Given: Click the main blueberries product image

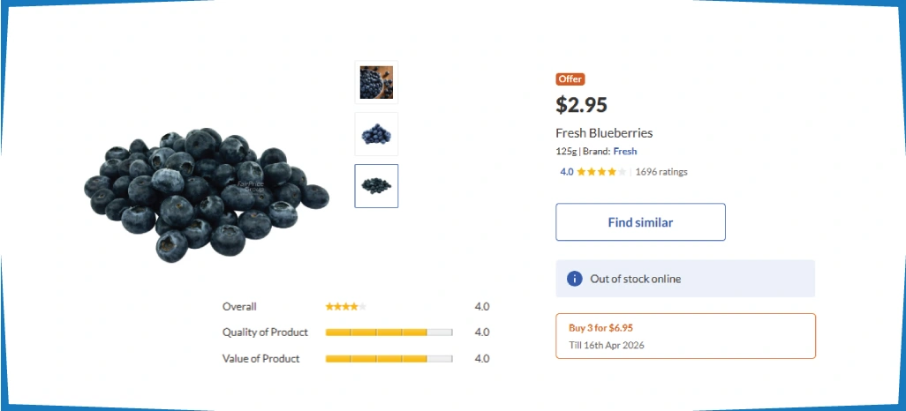Looking at the screenshot, I should click(205, 192).
